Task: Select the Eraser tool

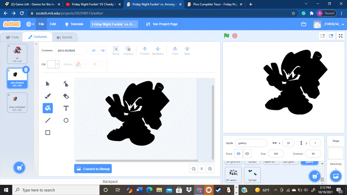Action: pyautogui.click(x=66, y=96)
